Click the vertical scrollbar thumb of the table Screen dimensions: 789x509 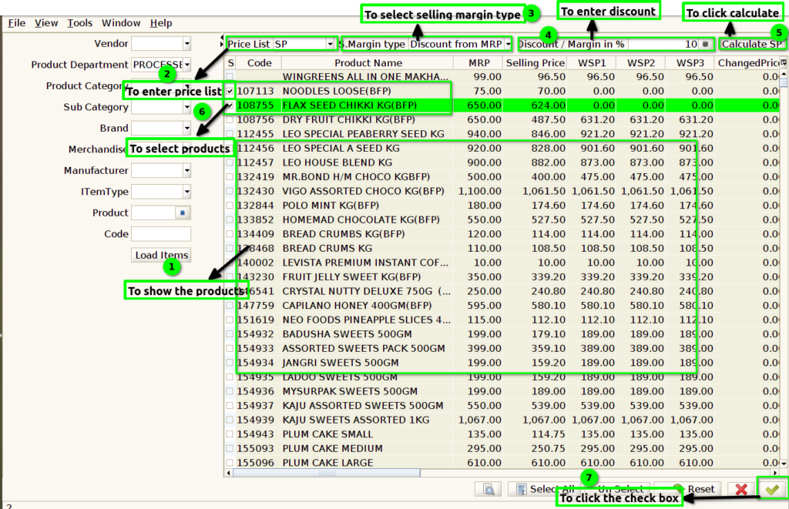784,83
